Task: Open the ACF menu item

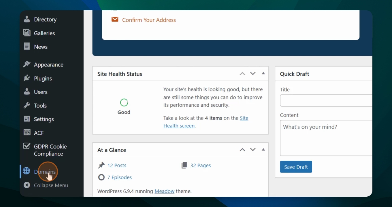Action: coord(39,133)
